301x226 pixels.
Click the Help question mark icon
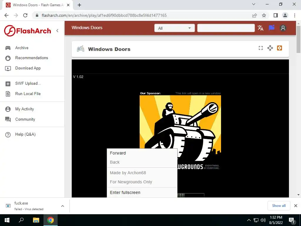tap(8, 135)
